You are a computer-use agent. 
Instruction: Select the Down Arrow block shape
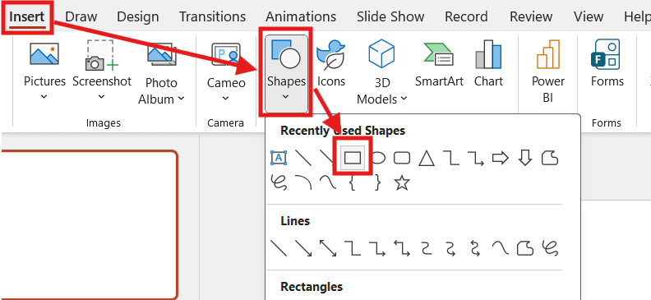525,158
